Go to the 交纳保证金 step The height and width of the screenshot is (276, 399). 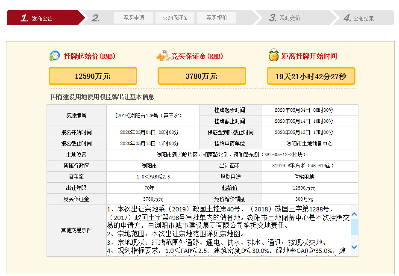click(x=175, y=18)
